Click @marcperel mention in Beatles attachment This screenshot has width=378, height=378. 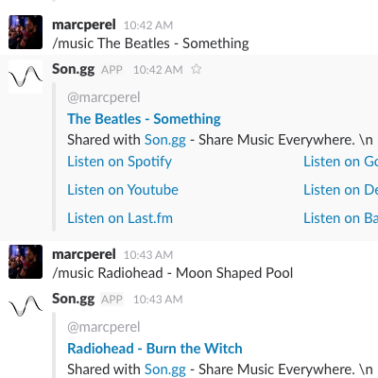point(104,97)
